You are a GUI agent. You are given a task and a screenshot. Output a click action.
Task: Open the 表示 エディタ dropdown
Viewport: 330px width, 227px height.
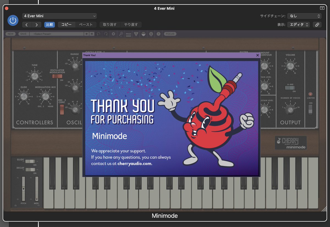pos(298,25)
